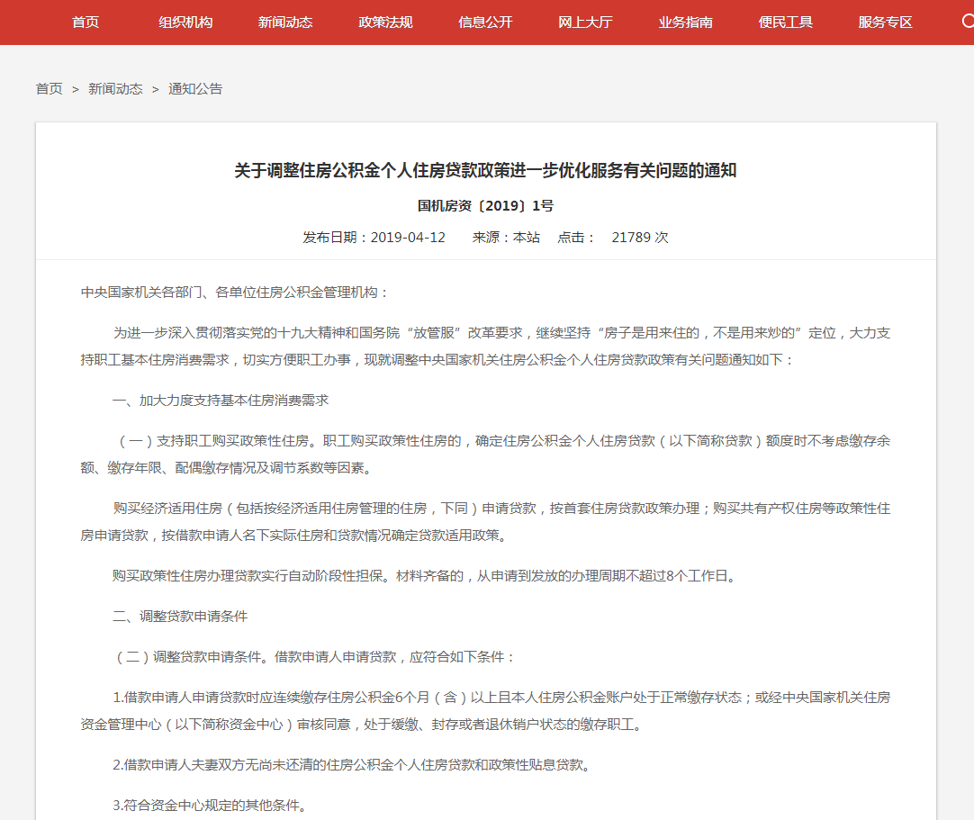Click the heading 二、调整贷款申请条件

(x=180, y=617)
